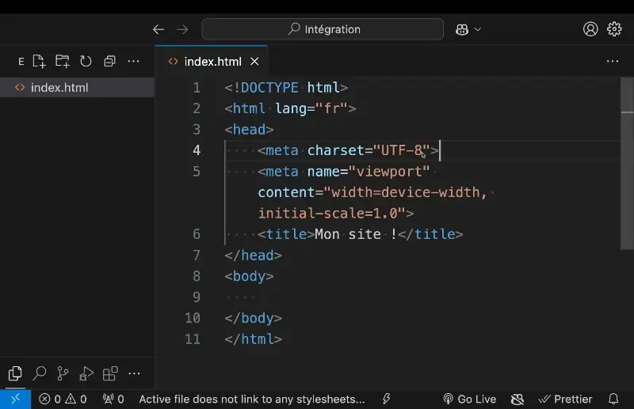The image size is (634, 409).
Task: Show errors and warnings problems panel
Action: point(63,400)
